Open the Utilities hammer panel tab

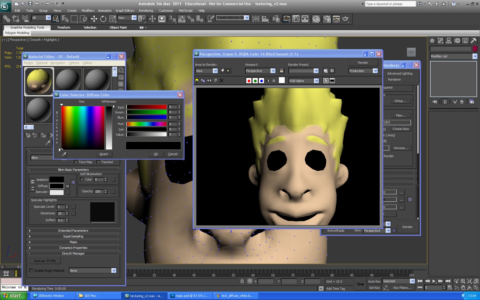[x=474, y=41]
